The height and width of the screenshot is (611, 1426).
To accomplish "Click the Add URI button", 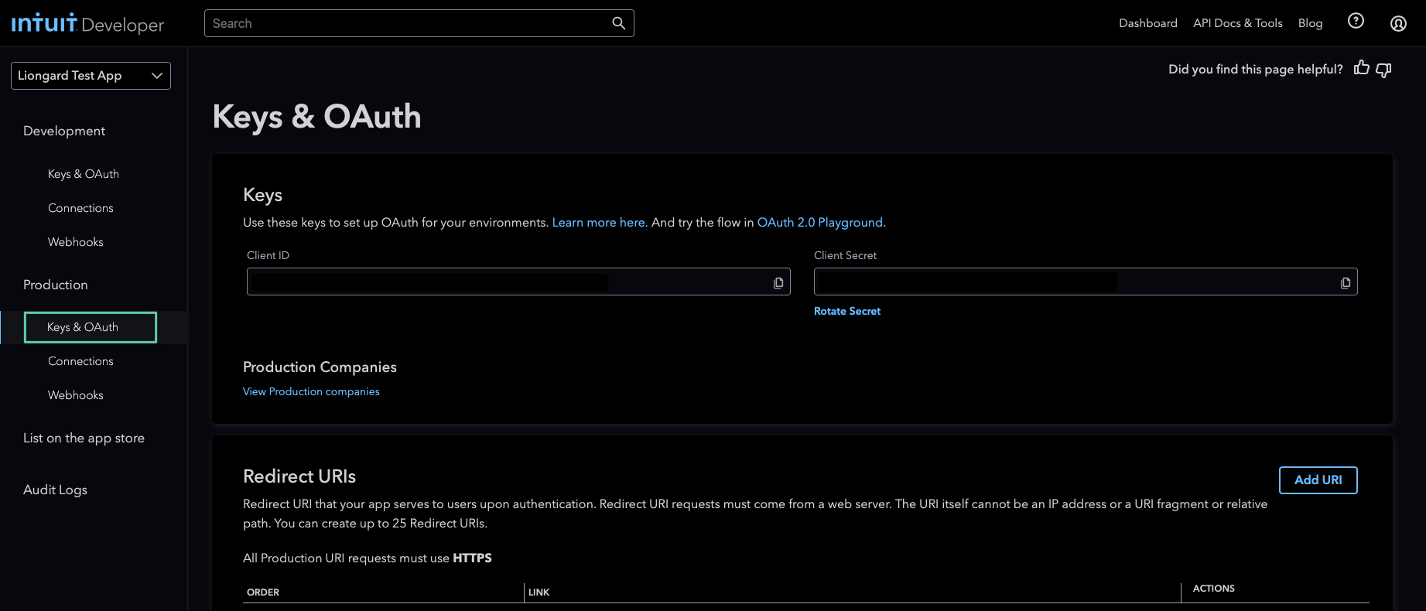I will 1318,480.
